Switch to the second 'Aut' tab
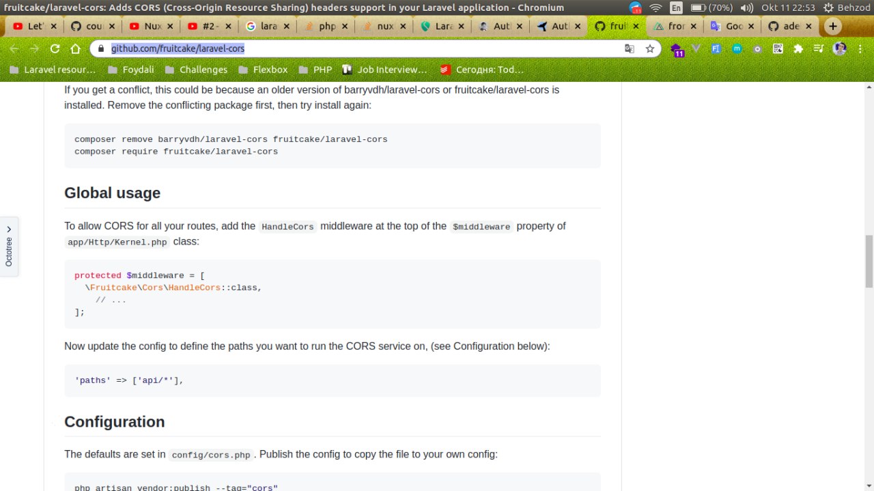The width and height of the screenshot is (874, 491). click(x=559, y=27)
